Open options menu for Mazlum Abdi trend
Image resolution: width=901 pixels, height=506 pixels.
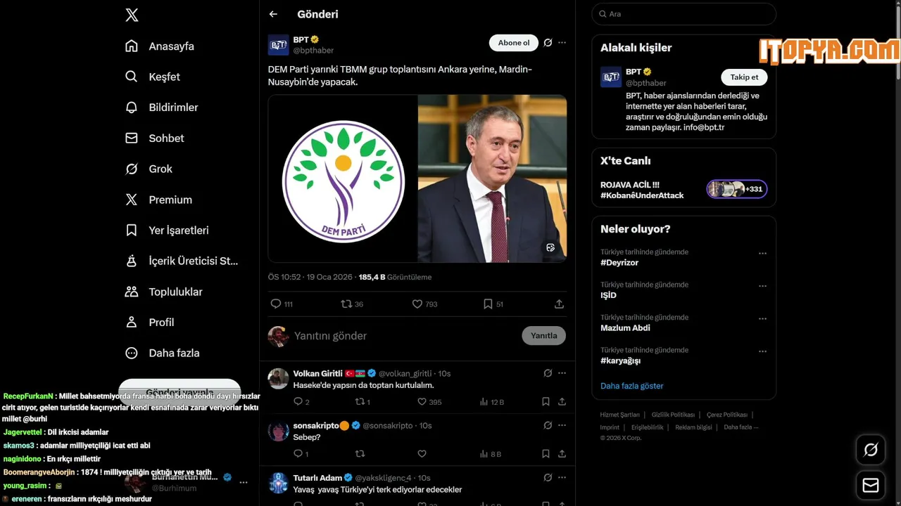coord(762,319)
